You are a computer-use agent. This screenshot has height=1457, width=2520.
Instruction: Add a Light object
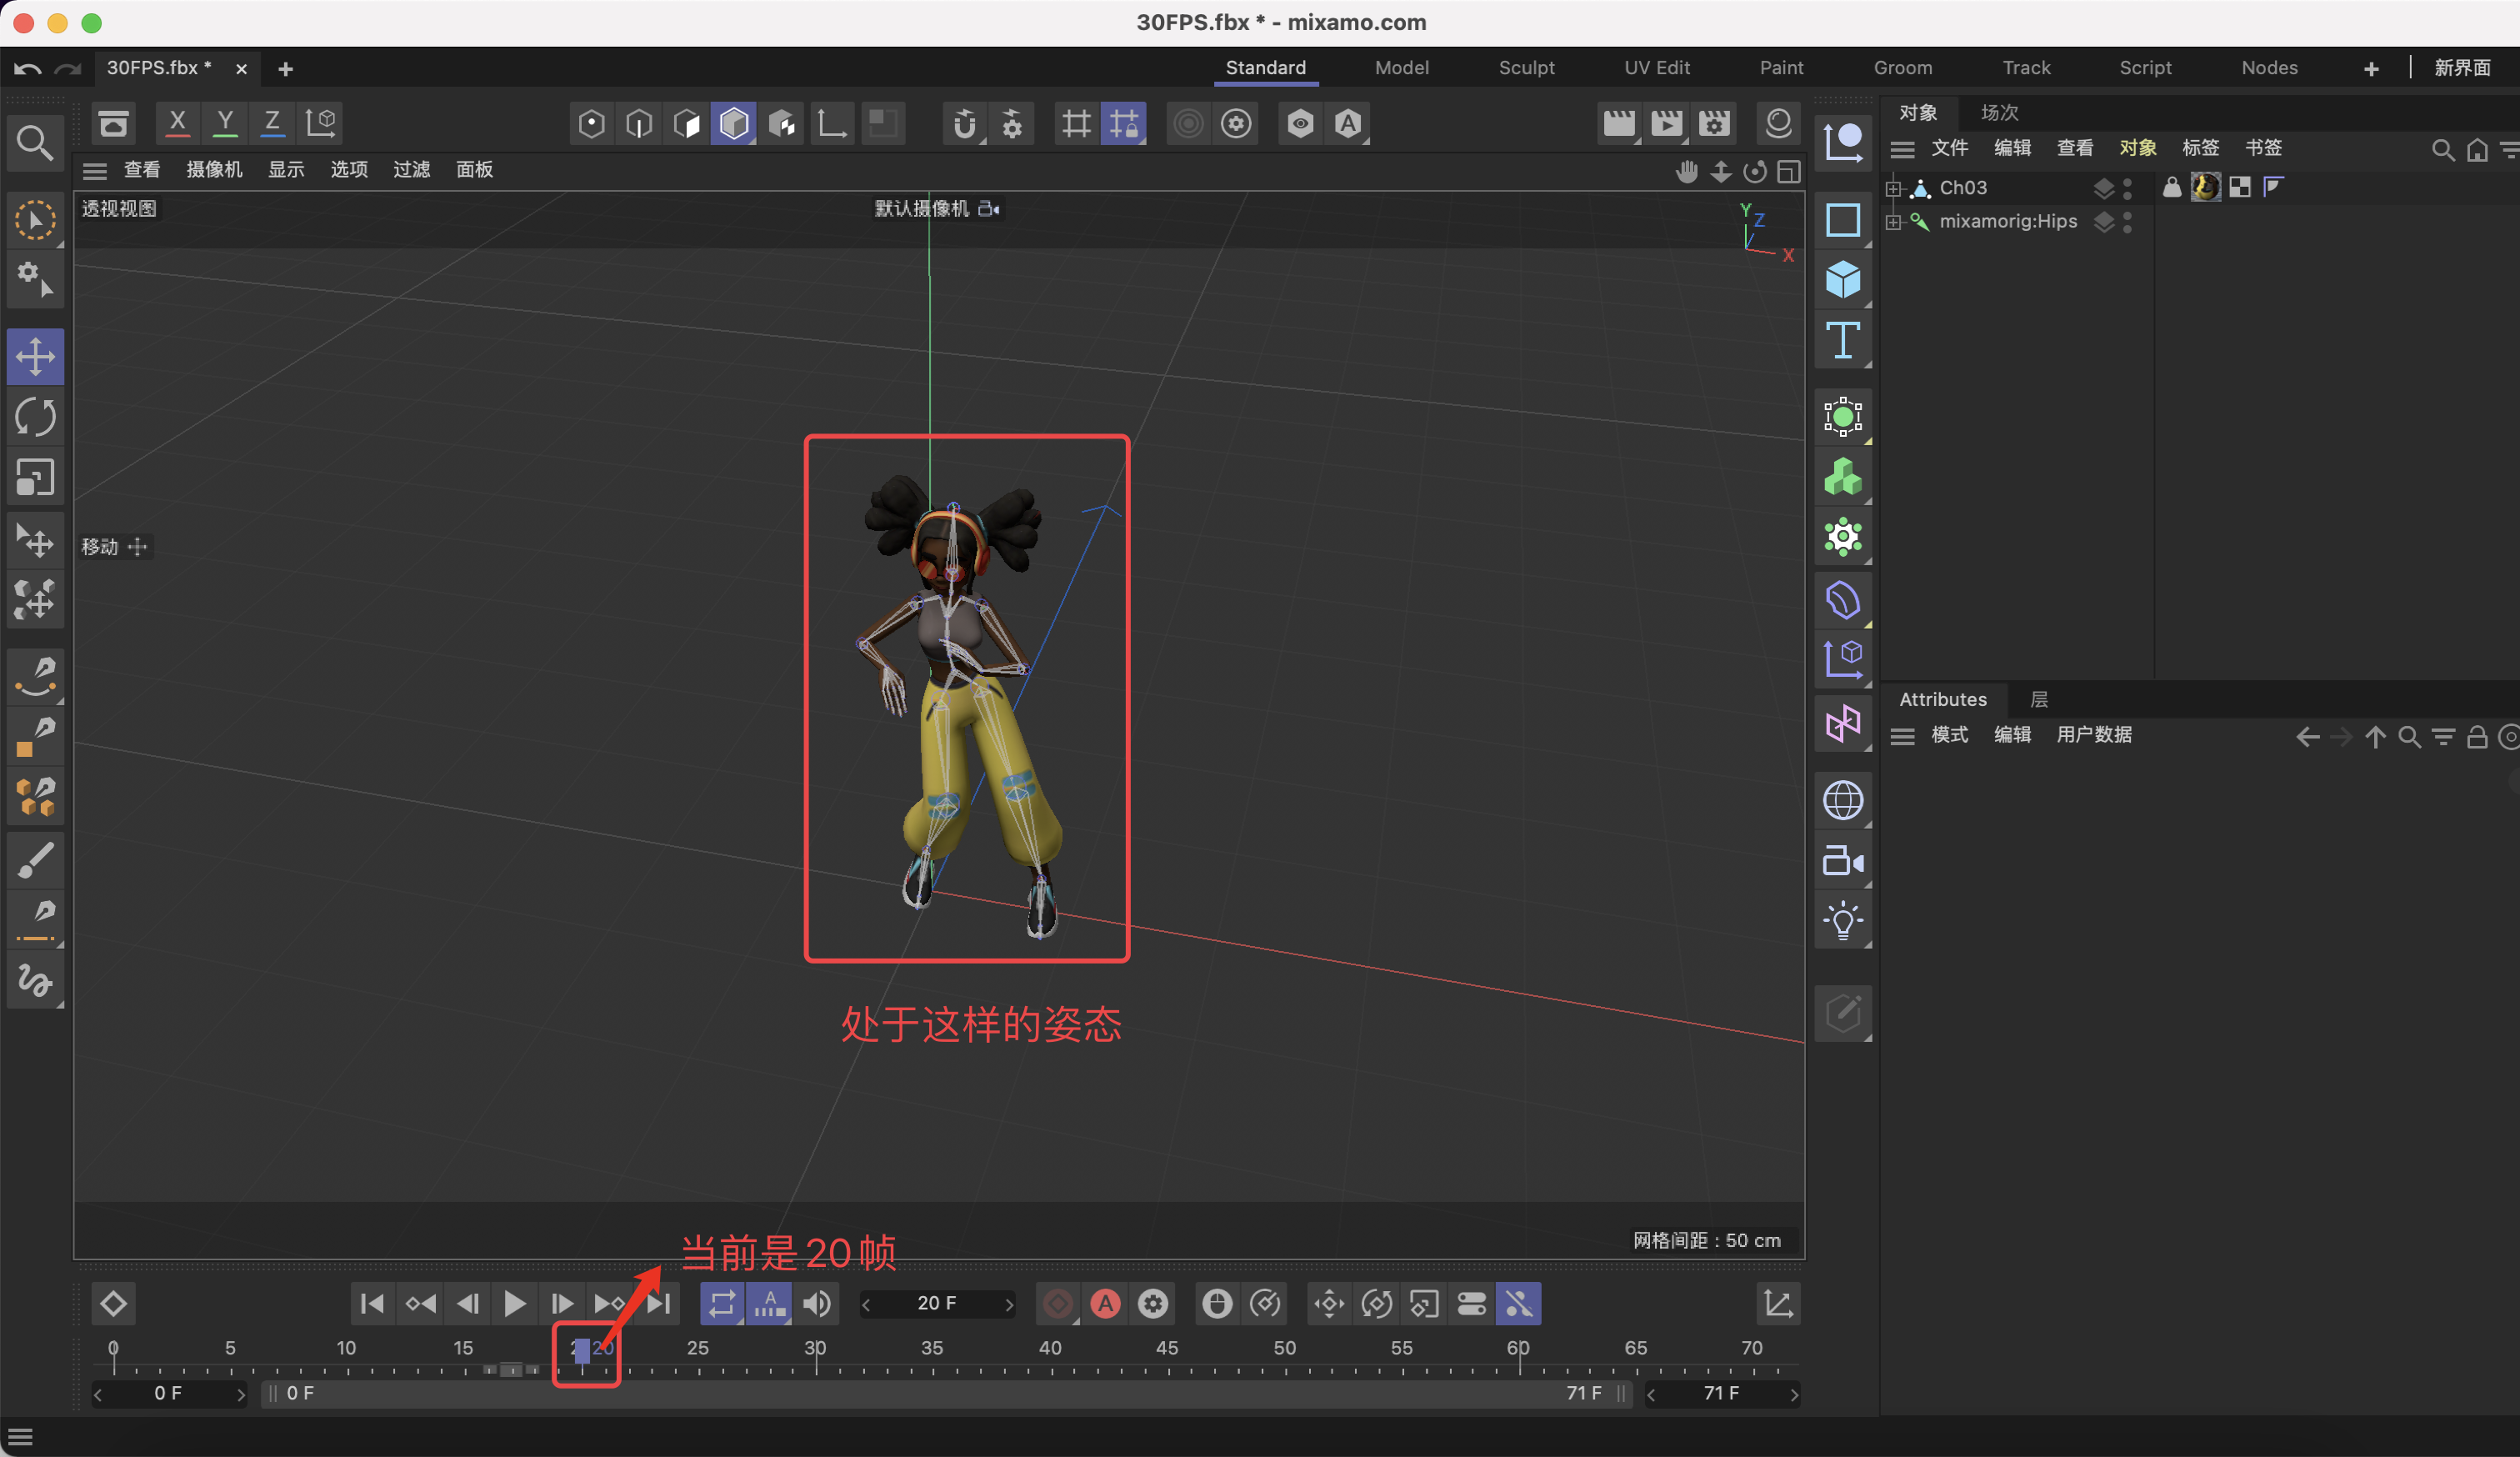(x=1842, y=921)
